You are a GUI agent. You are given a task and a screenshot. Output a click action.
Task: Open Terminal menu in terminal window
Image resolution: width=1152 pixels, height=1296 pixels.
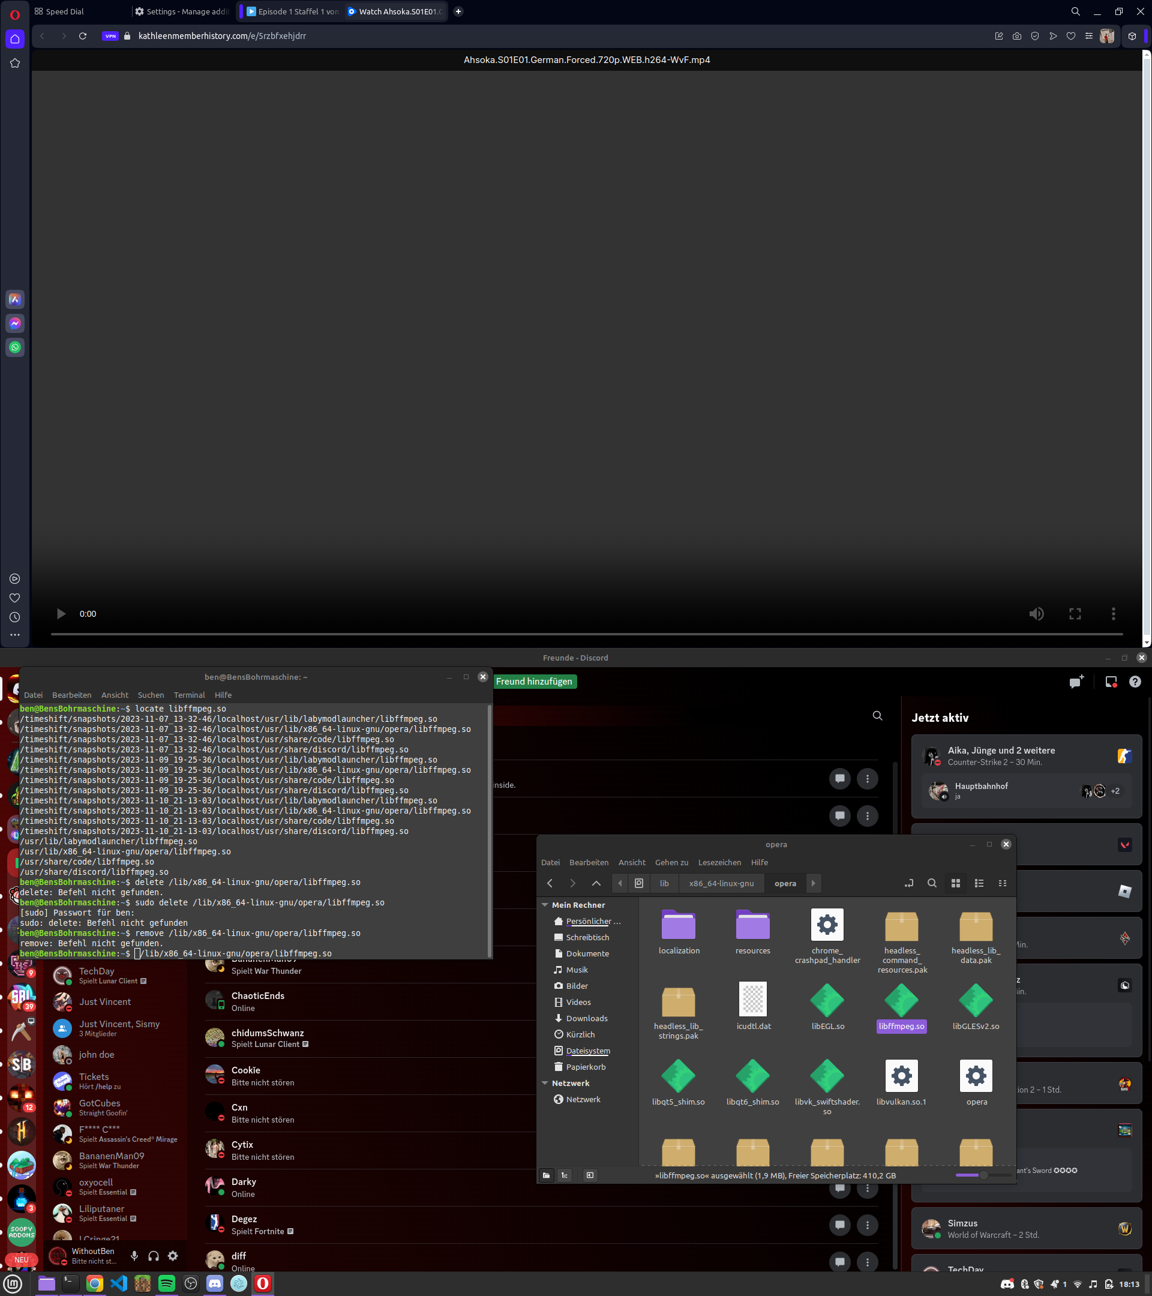pyautogui.click(x=190, y=695)
